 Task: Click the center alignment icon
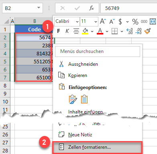76,31
